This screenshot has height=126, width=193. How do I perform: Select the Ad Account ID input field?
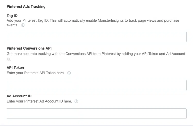[x=96, y=114]
